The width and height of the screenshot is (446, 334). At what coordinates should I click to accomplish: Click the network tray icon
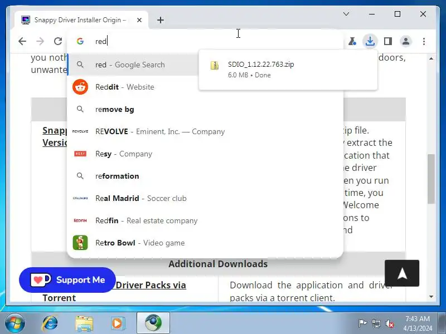[x=376, y=323]
